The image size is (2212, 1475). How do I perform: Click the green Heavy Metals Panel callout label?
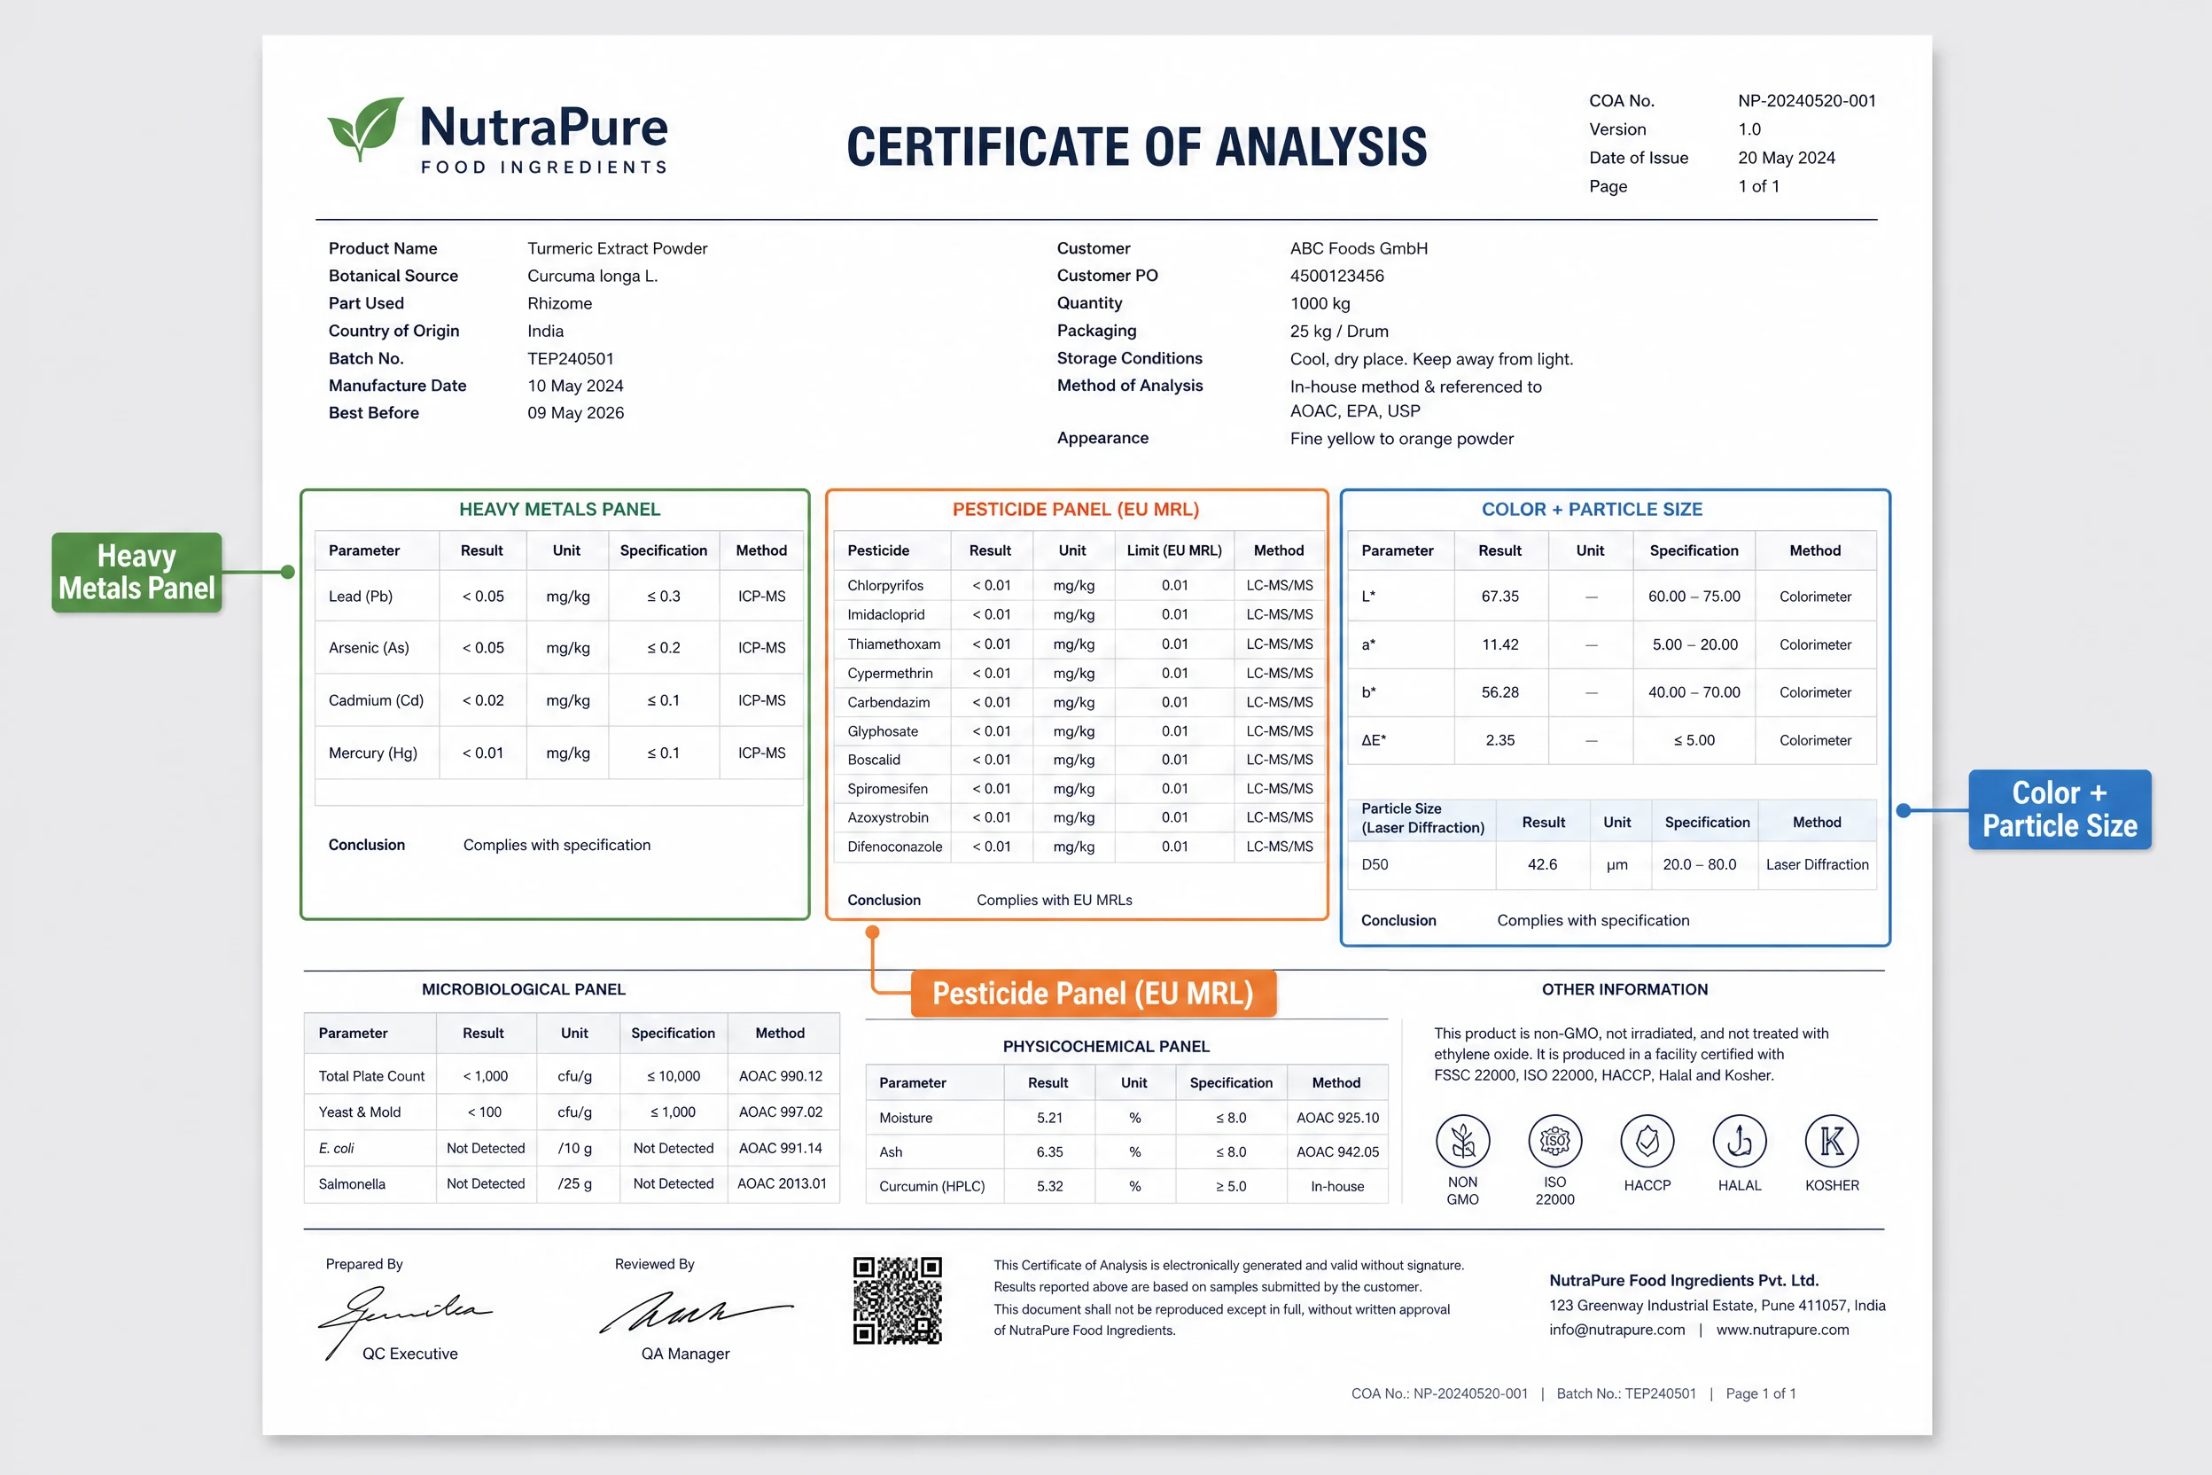(137, 572)
